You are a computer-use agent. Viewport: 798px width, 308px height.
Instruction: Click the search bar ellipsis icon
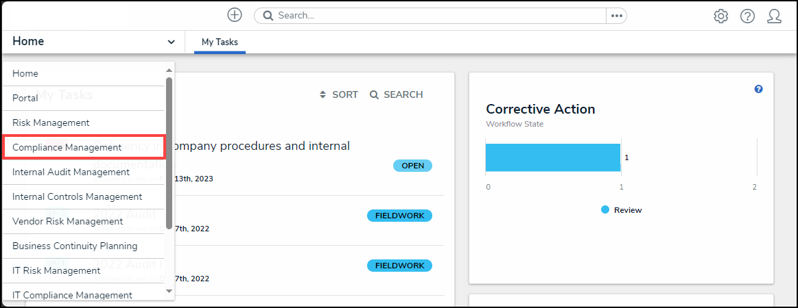click(x=616, y=16)
